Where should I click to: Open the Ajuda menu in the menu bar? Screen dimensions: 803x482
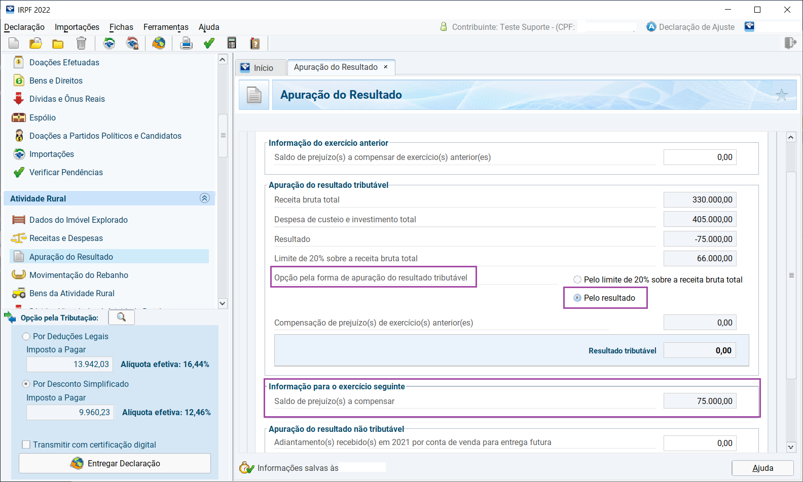209,27
